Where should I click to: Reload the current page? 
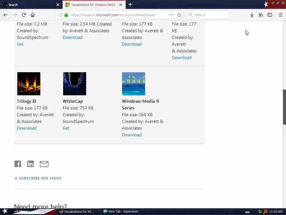pos(24,15)
